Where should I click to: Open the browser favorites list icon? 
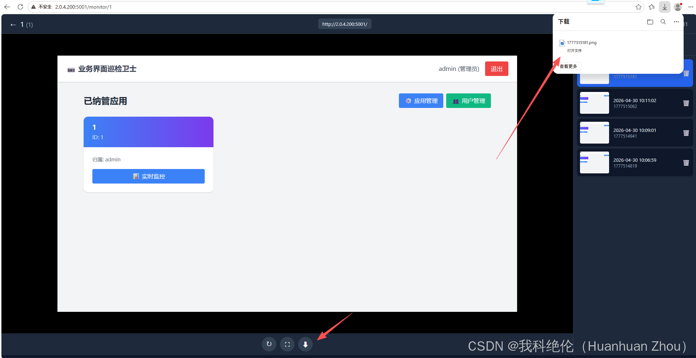click(652, 7)
